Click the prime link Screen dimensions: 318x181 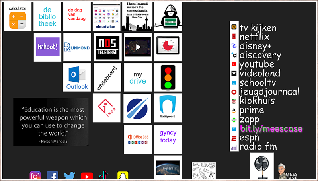click(x=252, y=110)
